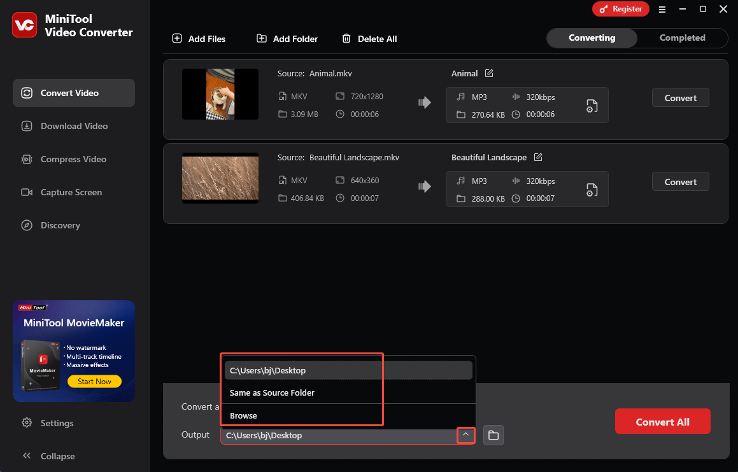Image resolution: width=738 pixels, height=472 pixels.
Task: Click the 406.84 KB file size
Action: [308, 198]
